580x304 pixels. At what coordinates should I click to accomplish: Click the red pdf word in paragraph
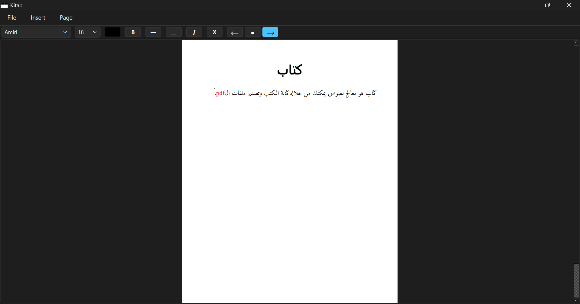click(x=220, y=93)
